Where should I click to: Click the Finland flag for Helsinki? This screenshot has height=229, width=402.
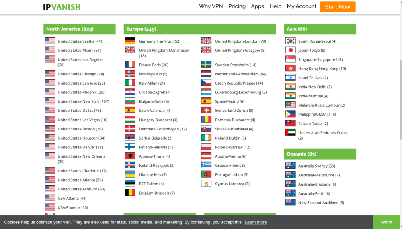coord(130,147)
